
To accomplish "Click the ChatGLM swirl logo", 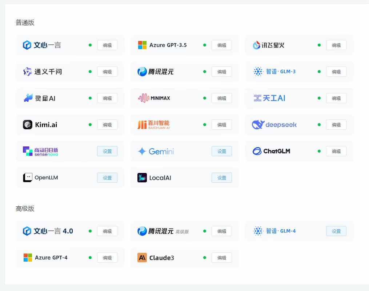I will (x=257, y=151).
